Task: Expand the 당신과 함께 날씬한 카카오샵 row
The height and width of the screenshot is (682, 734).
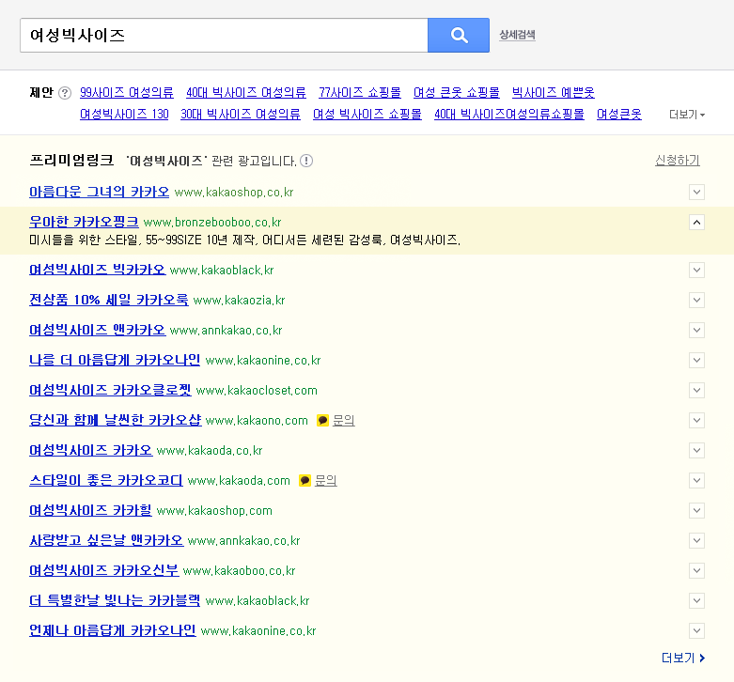Action: pyautogui.click(x=696, y=420)
